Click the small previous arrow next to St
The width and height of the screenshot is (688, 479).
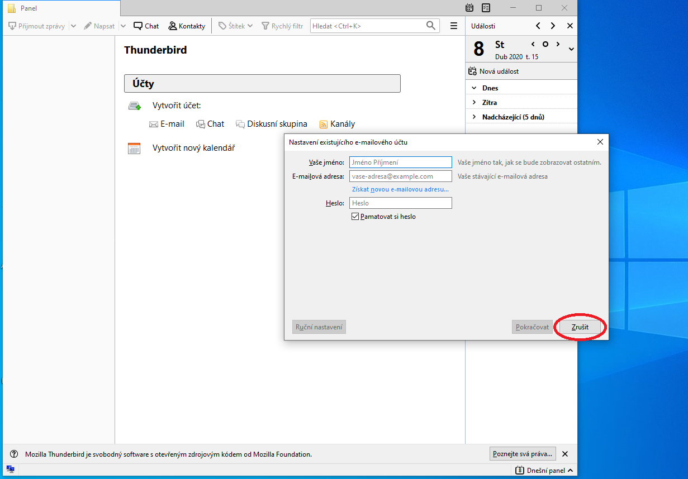533,44
